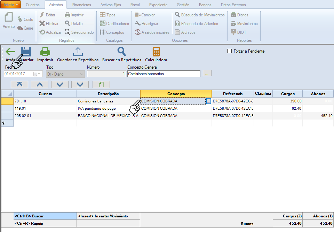Expand the Tipo Dr - Diario dropdown

(x=82, y=74)
